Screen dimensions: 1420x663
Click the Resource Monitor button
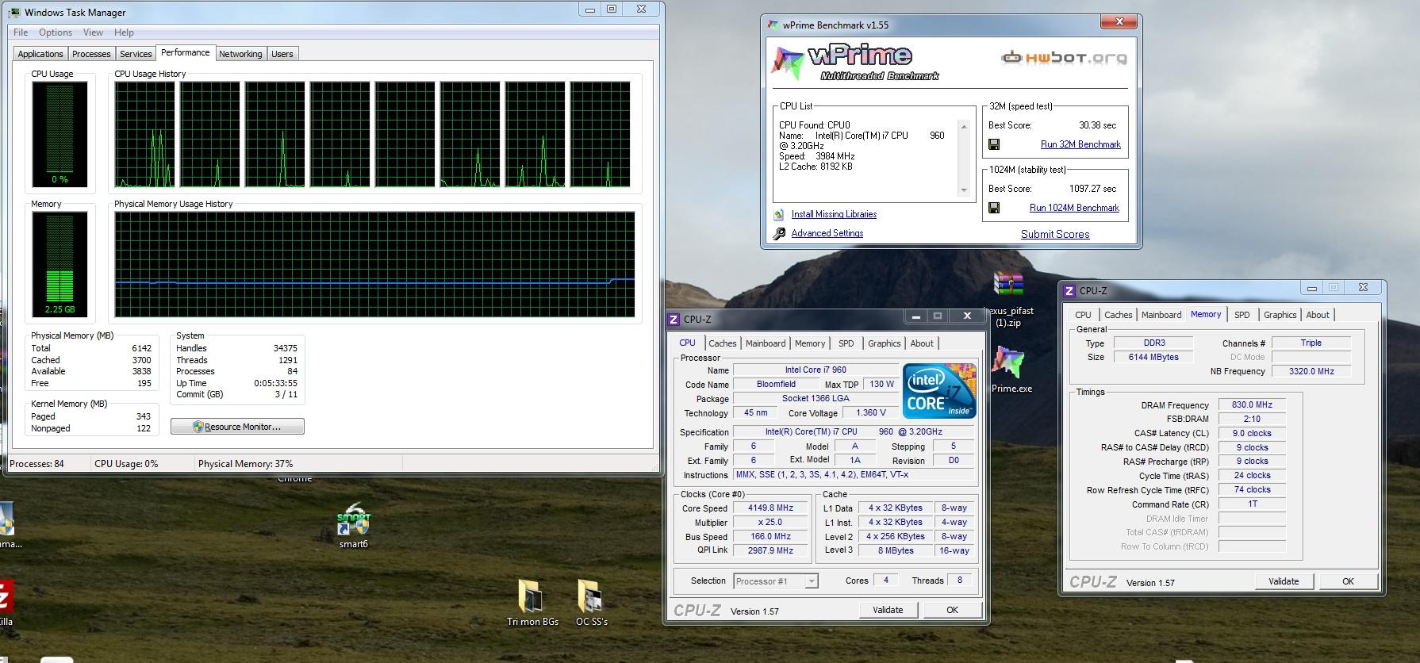pyautogui.click(x=237, y=427)
